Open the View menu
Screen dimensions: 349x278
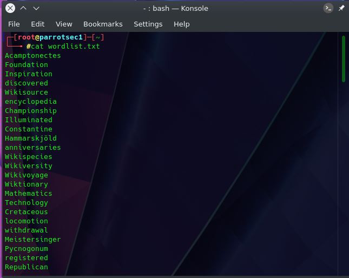click(x=64, y=24)
